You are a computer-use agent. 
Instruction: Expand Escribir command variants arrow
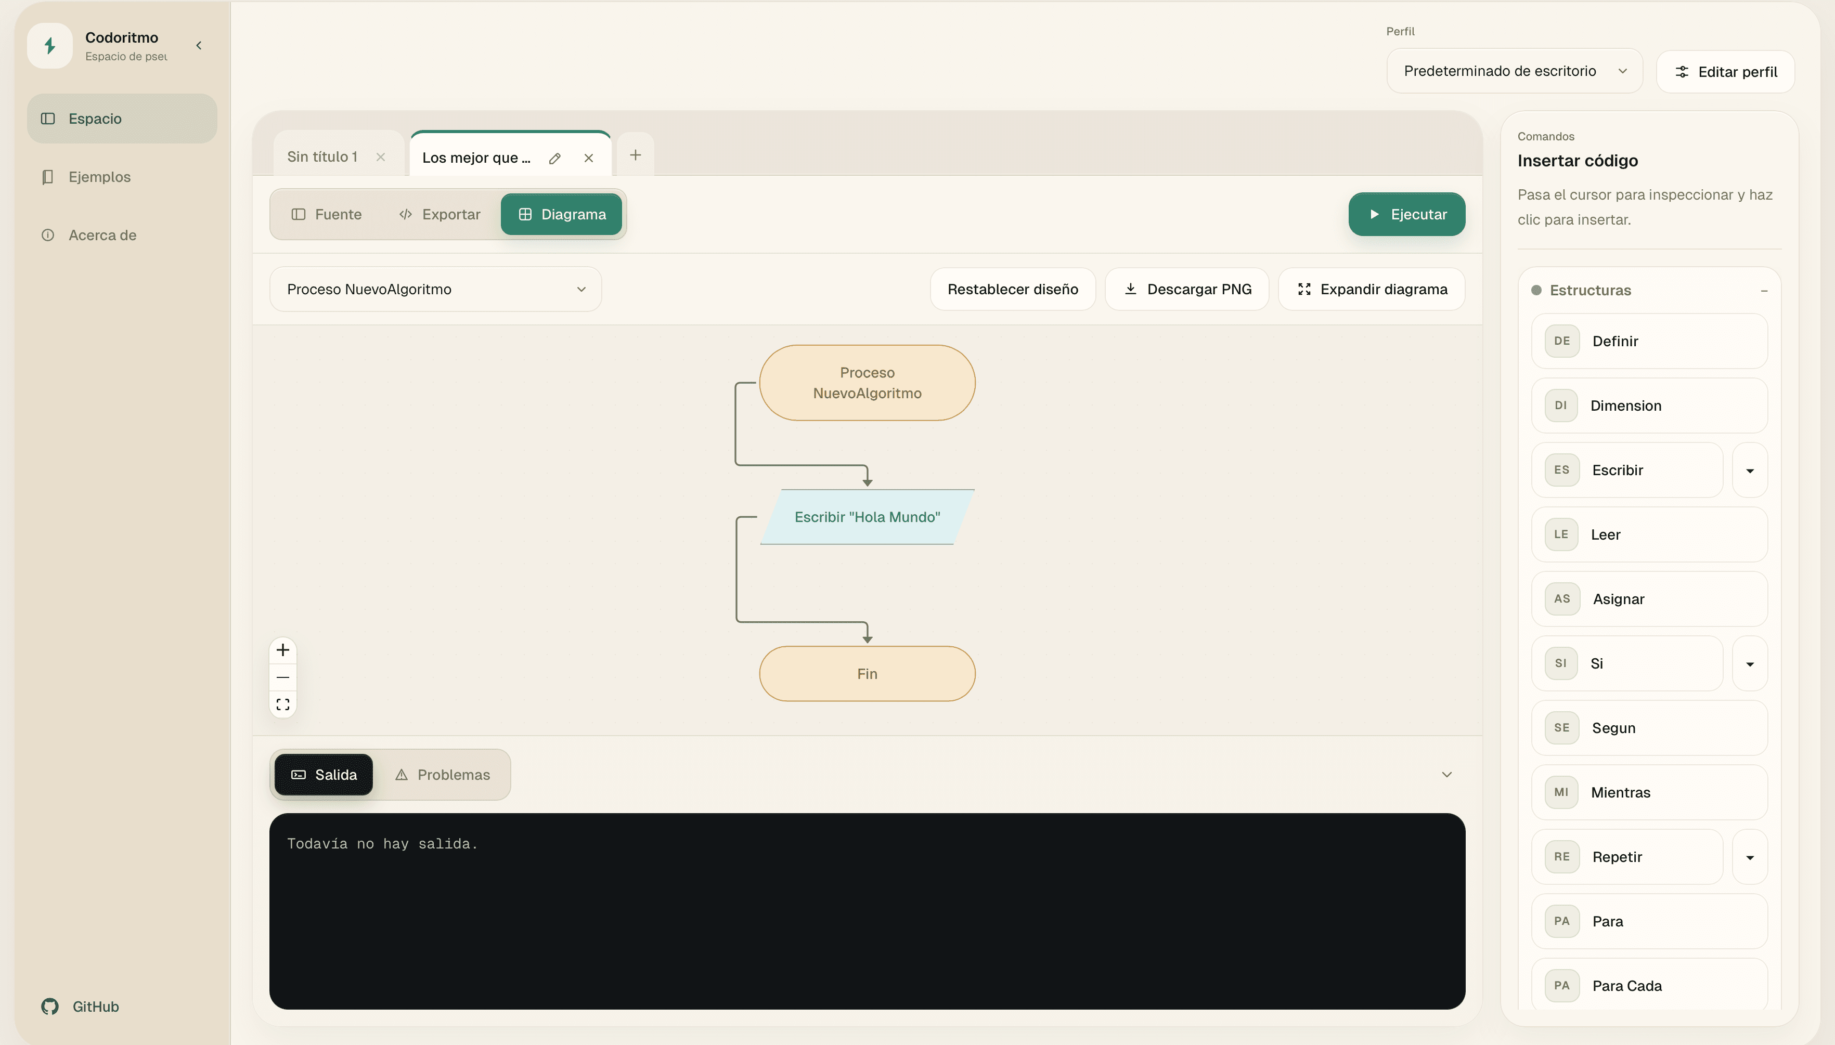pos(1750,471)
